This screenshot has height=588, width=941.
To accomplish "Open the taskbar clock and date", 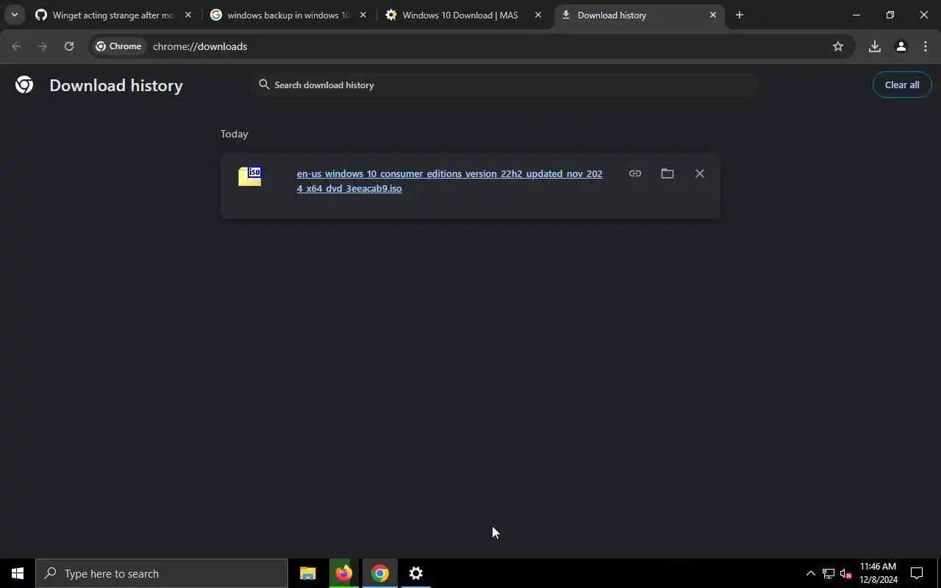I will click(879, 573).
